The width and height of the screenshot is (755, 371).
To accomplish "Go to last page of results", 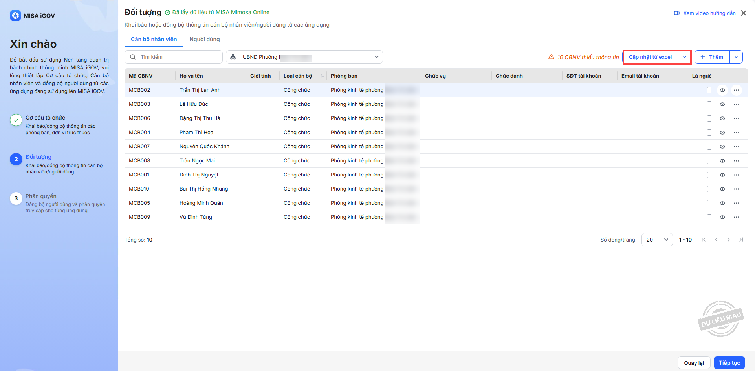I will pyautogui.click(x=741, y=240).
